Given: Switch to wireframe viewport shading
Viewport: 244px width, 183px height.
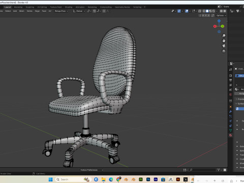Looking at the screenshot, I should [x=204, y=11].
